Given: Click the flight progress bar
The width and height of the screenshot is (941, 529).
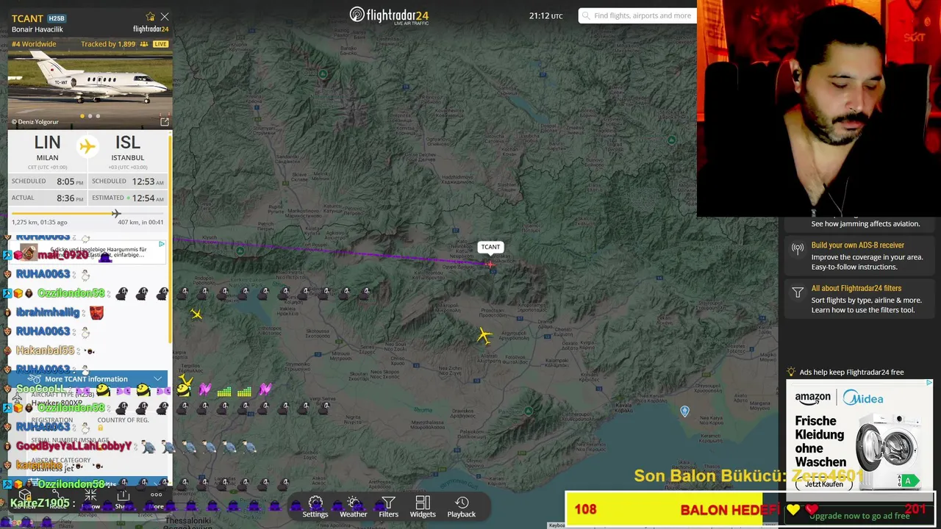Looking at the screenshot, I should tap(87, 214).
